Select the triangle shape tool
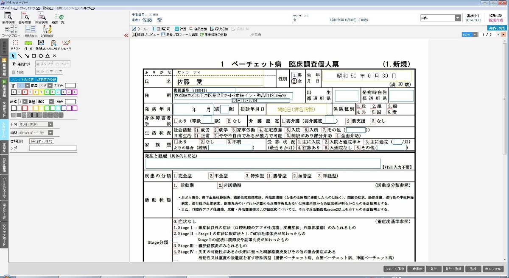This screenshot has height=278, width=509. [x=48, y=55]
